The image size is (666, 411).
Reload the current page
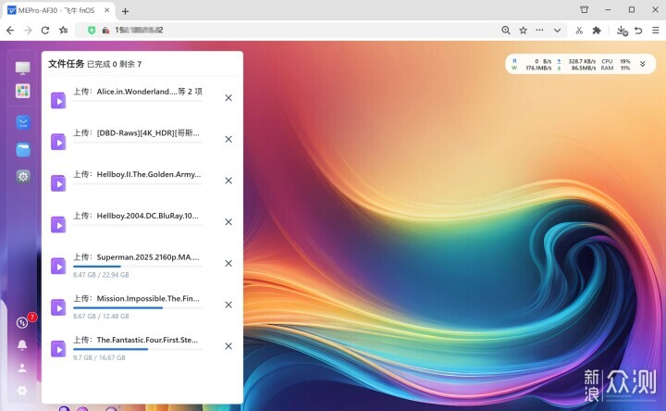[x=45, y=31]
